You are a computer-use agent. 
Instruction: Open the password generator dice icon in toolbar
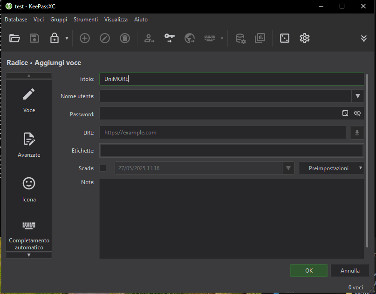[284, 39]
